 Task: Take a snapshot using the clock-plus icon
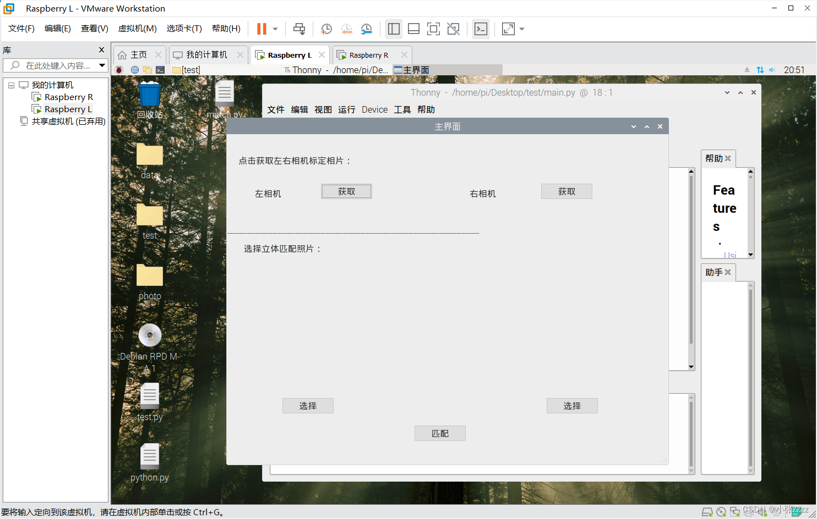[x=326, y=29]
